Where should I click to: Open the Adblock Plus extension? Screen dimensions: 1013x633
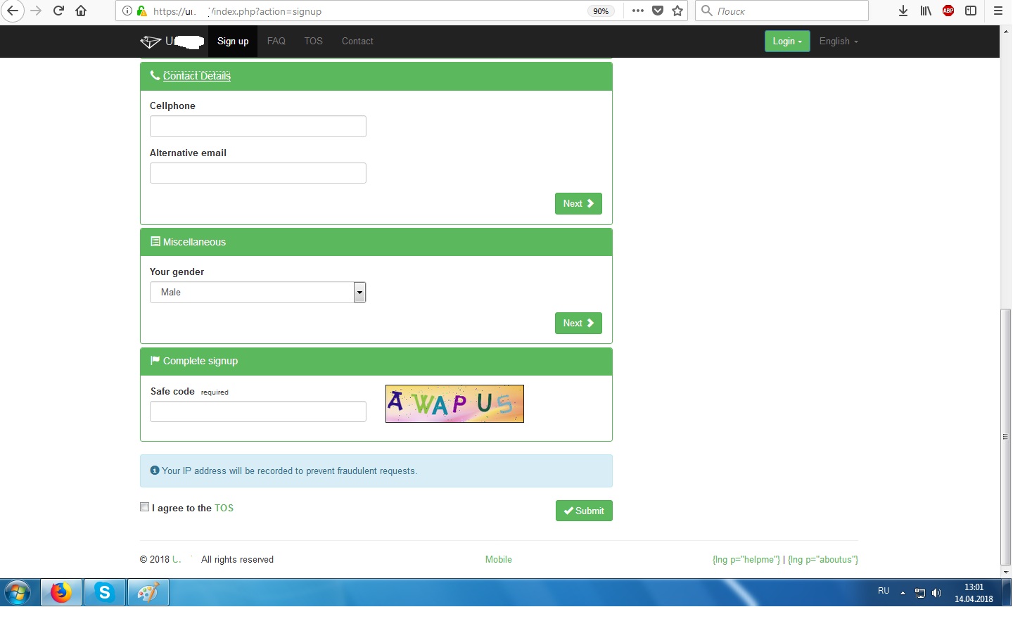(x=948, y=11)
